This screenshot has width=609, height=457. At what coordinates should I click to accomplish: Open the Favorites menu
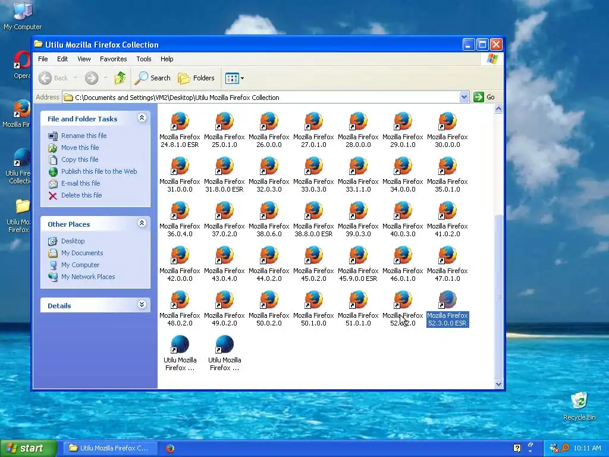pos(114,59)
